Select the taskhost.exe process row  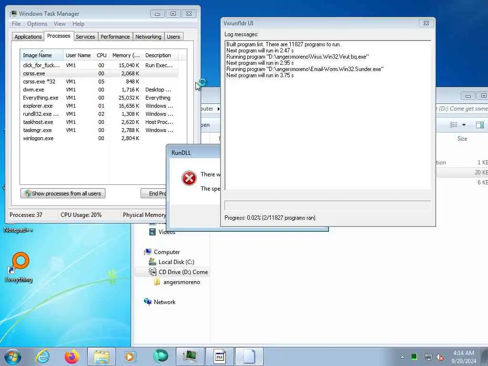99,122
